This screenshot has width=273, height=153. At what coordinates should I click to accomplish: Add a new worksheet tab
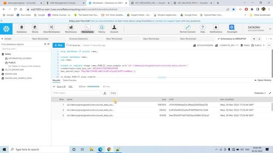(x=254, y=39)
